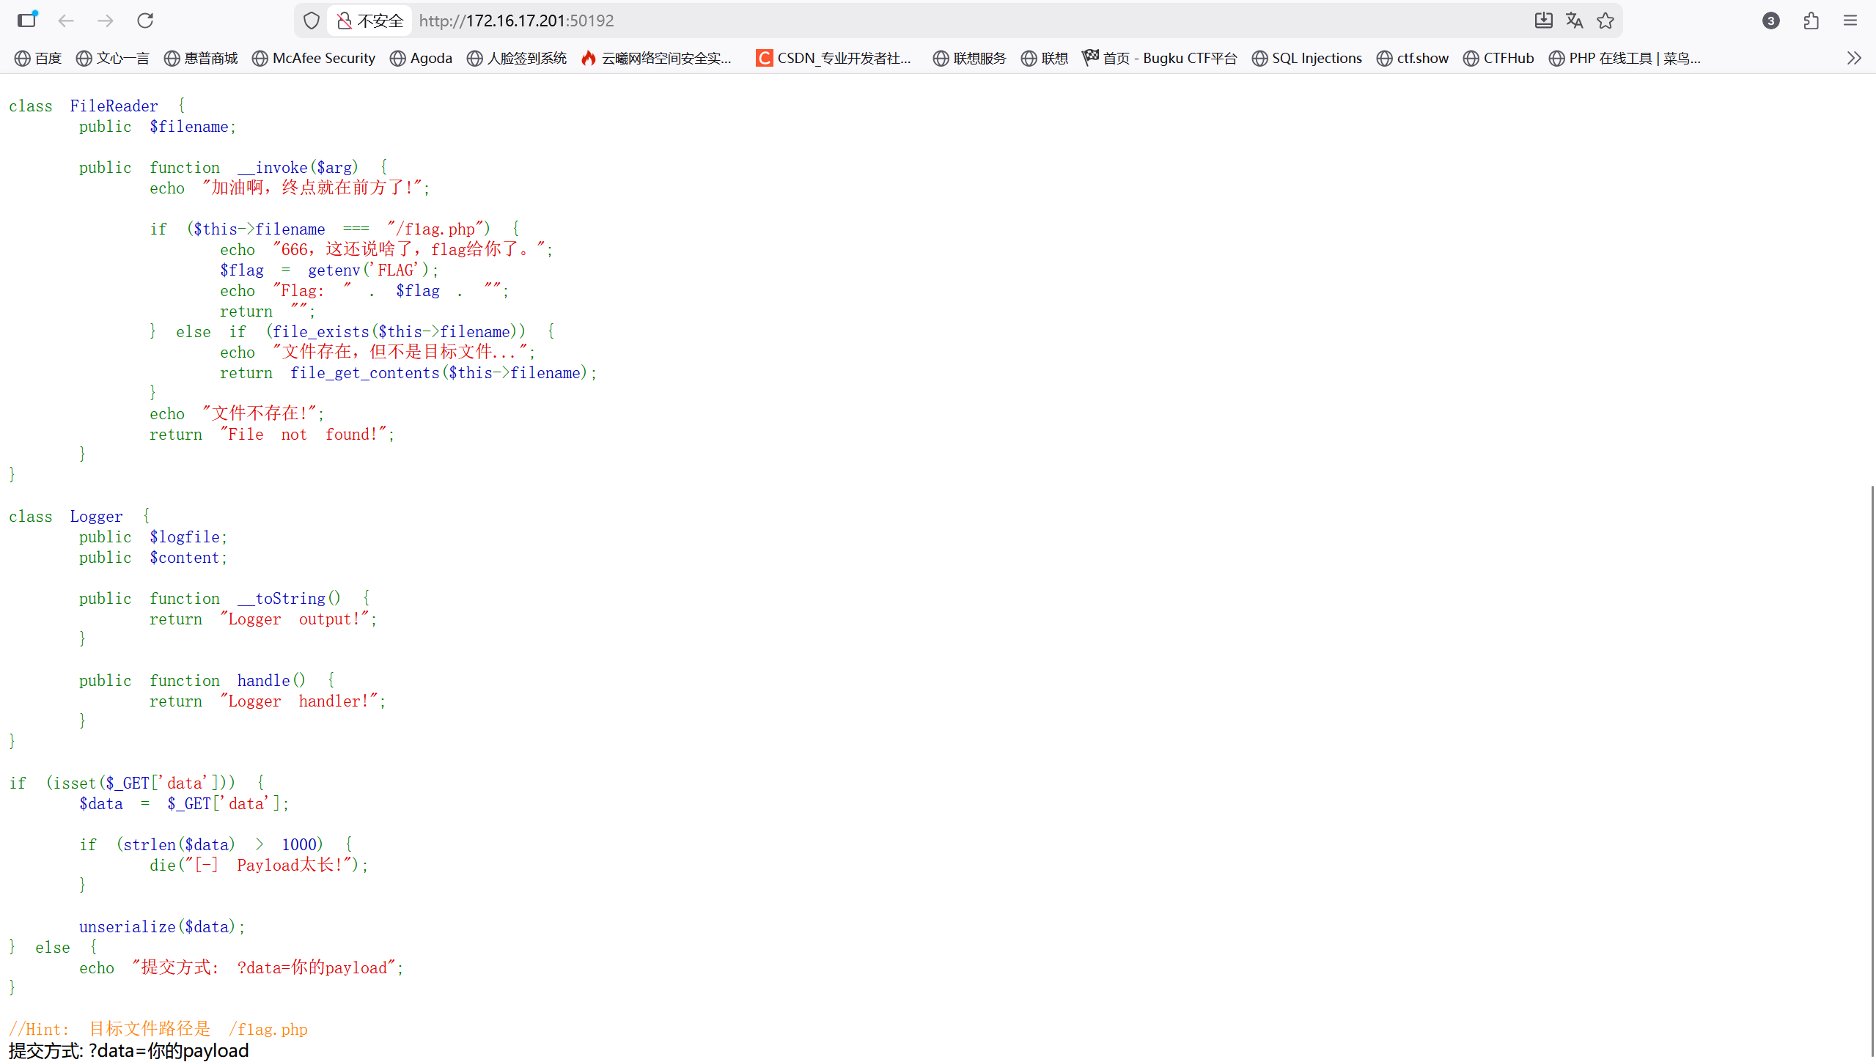Open the SQL Injections bookmark
This screenshot has width=1876, height=1062.
(x=1306, y=58)
